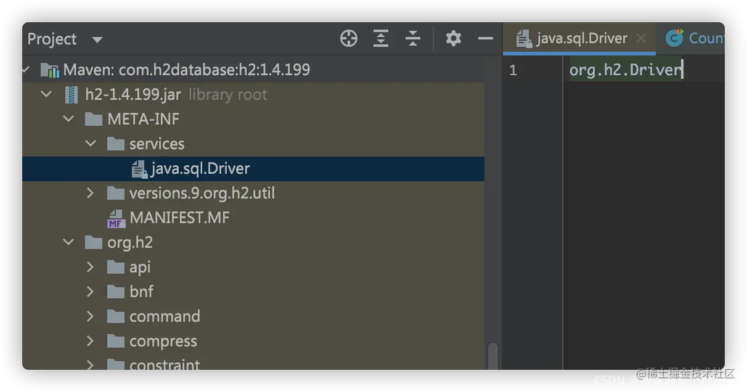Screen dimensions: 747x392
Task: Click the Project panel title
Action: (x=52, y=39)
